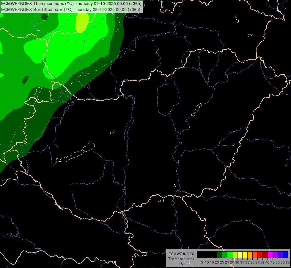Click the purple 45–50 legend swatch
Image resolution: width=291 pixels, height=268 pixels.
click(x=275, y=255)
